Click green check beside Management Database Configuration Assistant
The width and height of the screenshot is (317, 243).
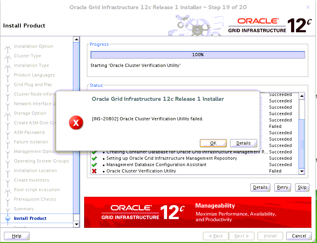coord(94,165)
